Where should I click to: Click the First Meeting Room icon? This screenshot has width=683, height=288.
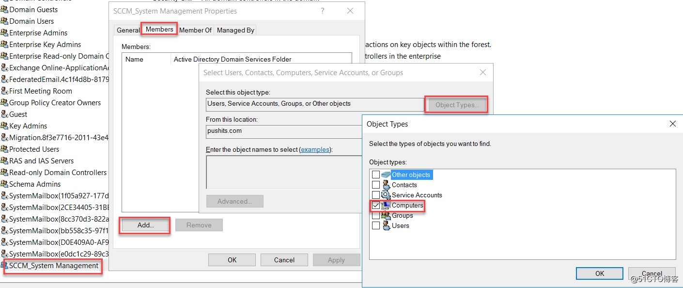pyautogui.click(x=4, y=91)
